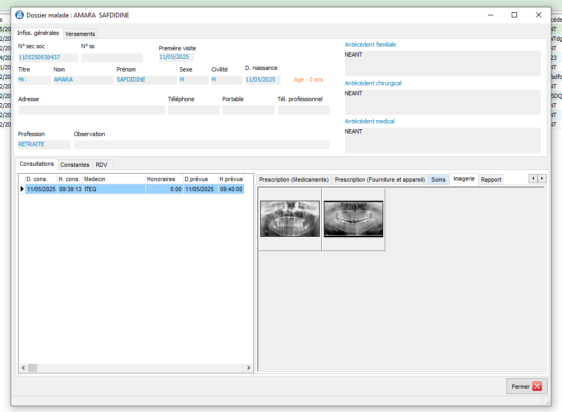Click the row indicator arrow in consultations grid
The height and width of the screenshot is (412, 562).
tap(22, 189)
